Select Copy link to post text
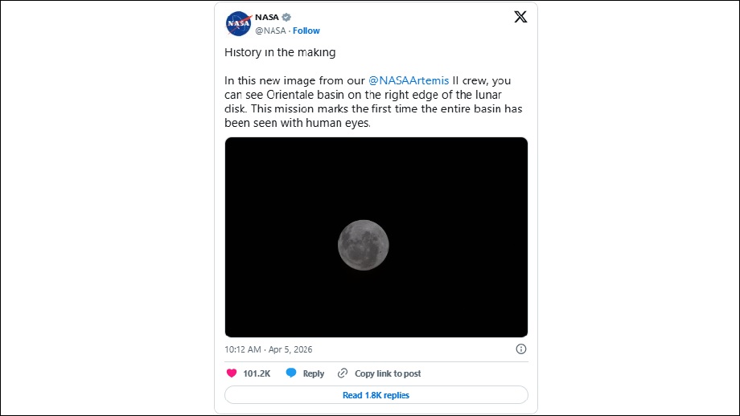 pyautogui.click(x=388, y=373)
